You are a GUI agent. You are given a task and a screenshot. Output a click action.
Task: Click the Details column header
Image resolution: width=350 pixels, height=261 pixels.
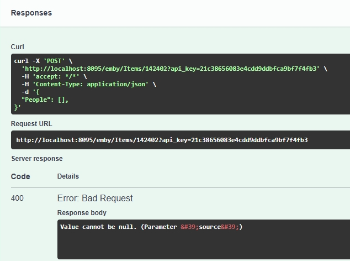point(68,176)
